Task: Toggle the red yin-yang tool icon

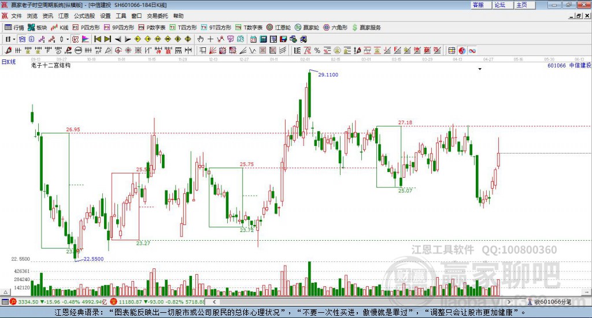Action: pos(462,50)
